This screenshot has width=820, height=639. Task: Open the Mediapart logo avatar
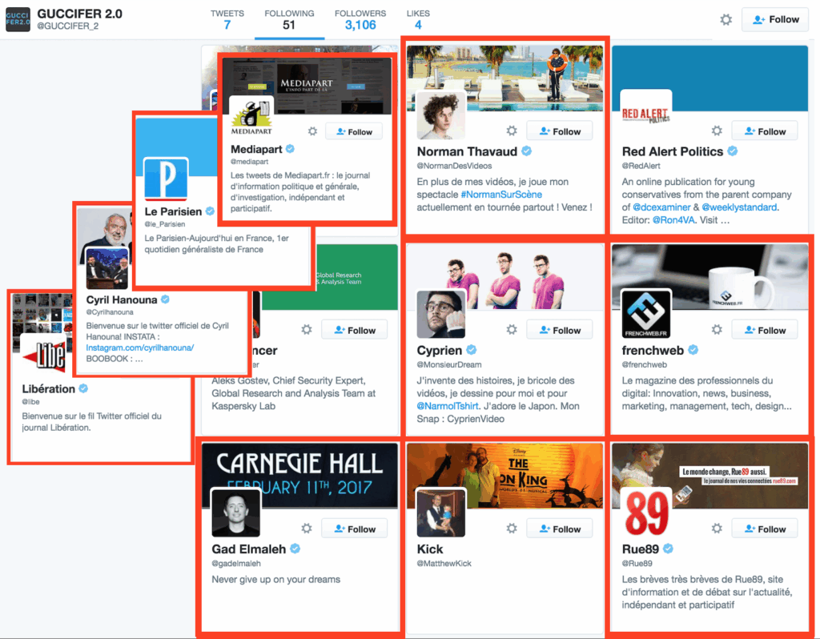251,117
